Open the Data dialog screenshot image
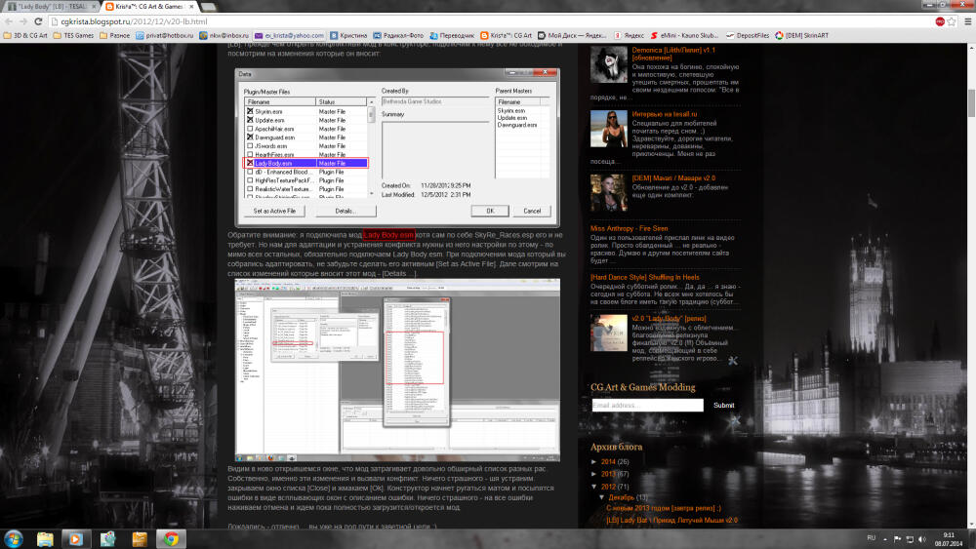The height and width of the screenshot is (549, 976). click(397, 146)
